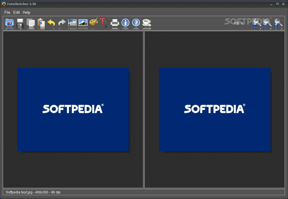Zoom in with the plus magnifier

coord(278,23)
